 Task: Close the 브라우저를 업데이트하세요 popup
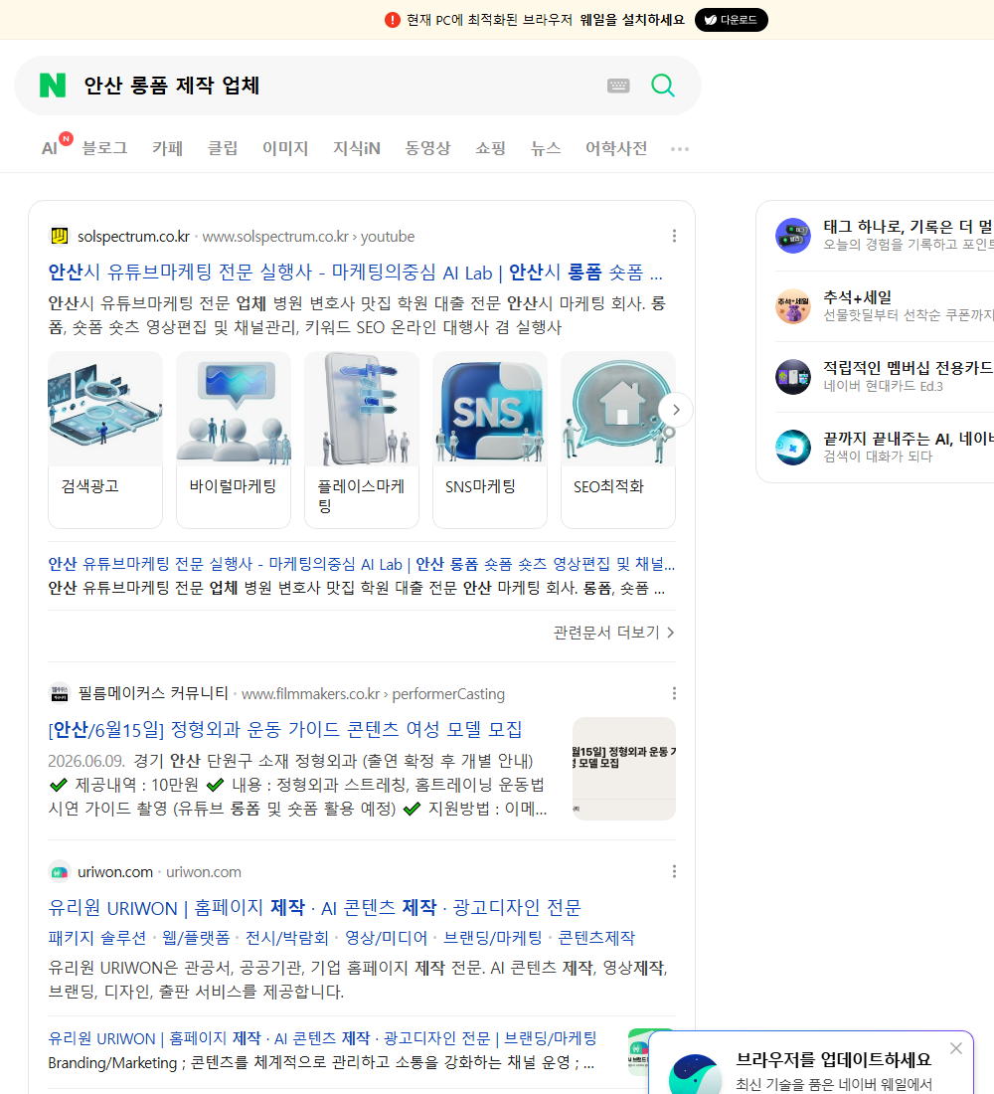pos(955,1048)
